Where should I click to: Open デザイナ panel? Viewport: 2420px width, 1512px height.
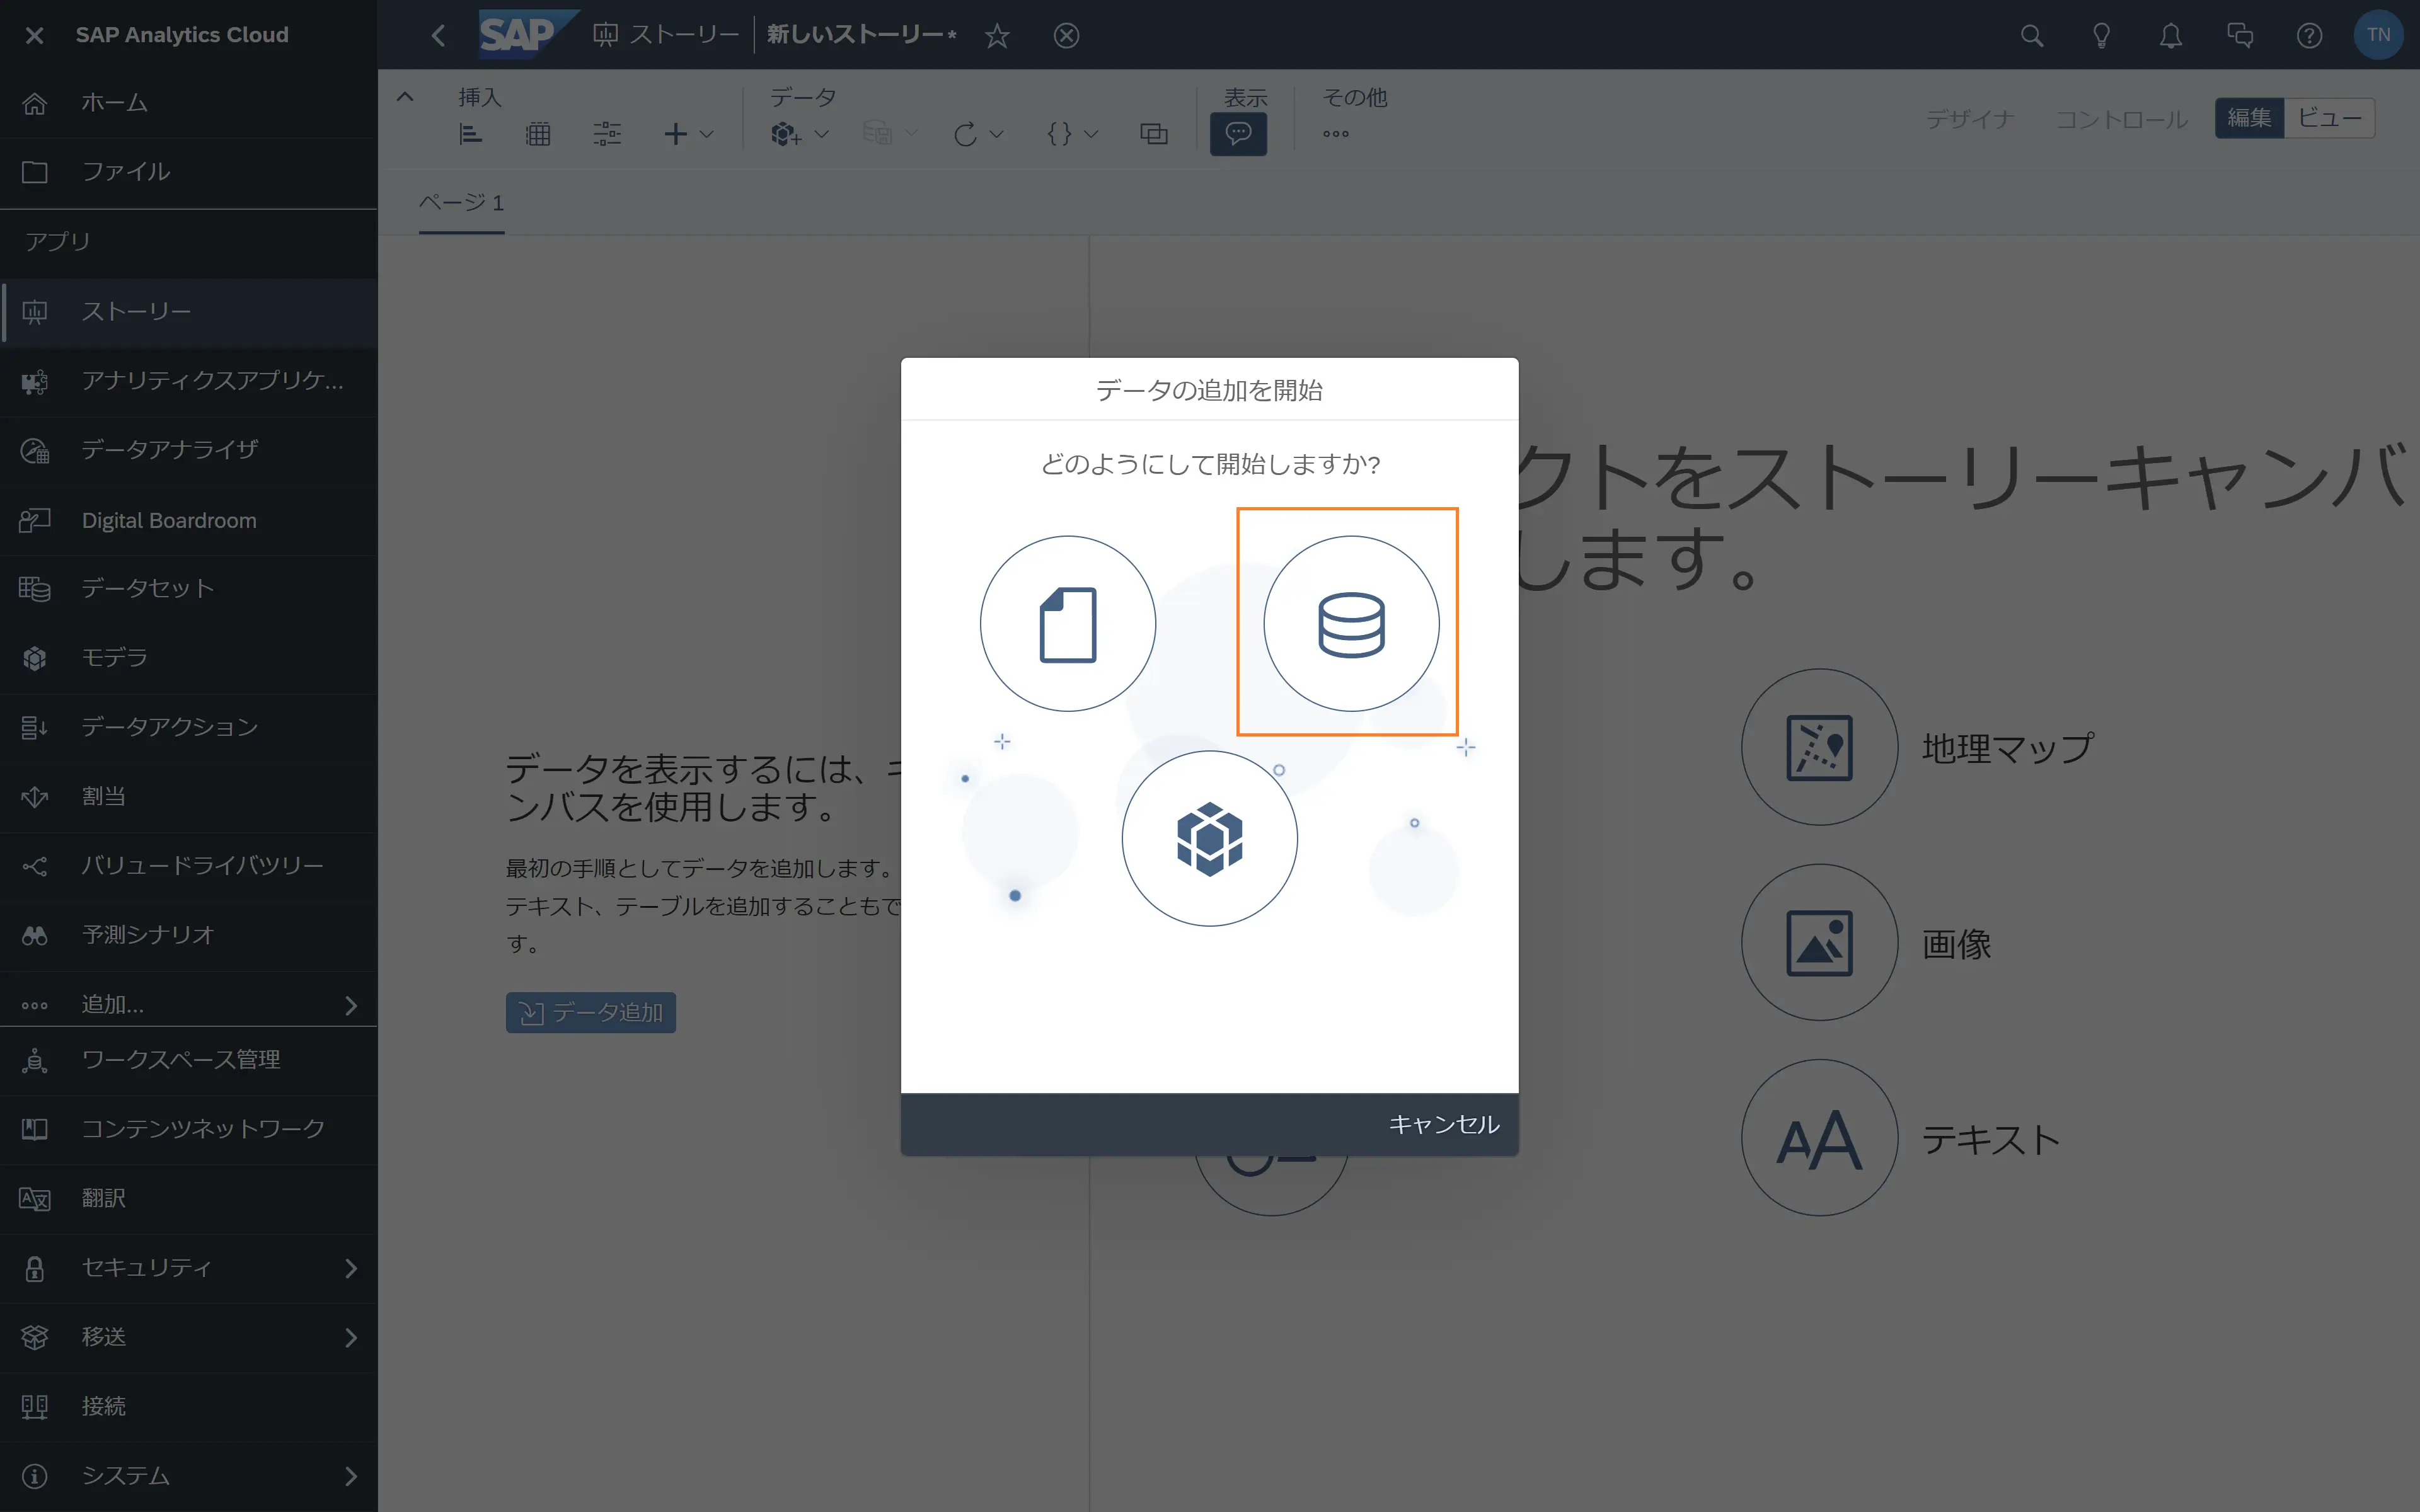click(x=1970, y=119)
